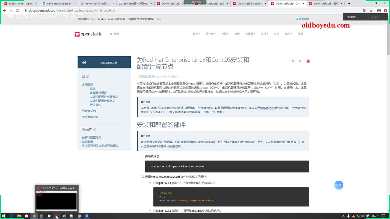Image resolution: width=390 pixels, height=219 pixels.
Task: Open 贡献者文档 in the sidebar
Action: [x=89, y=111]
